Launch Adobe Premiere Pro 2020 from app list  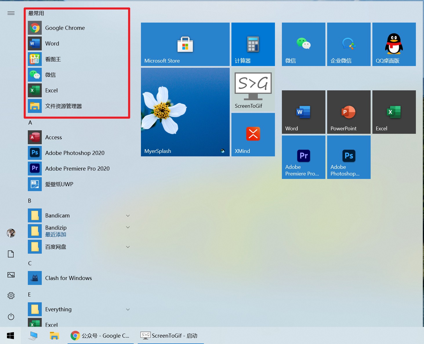78,169
